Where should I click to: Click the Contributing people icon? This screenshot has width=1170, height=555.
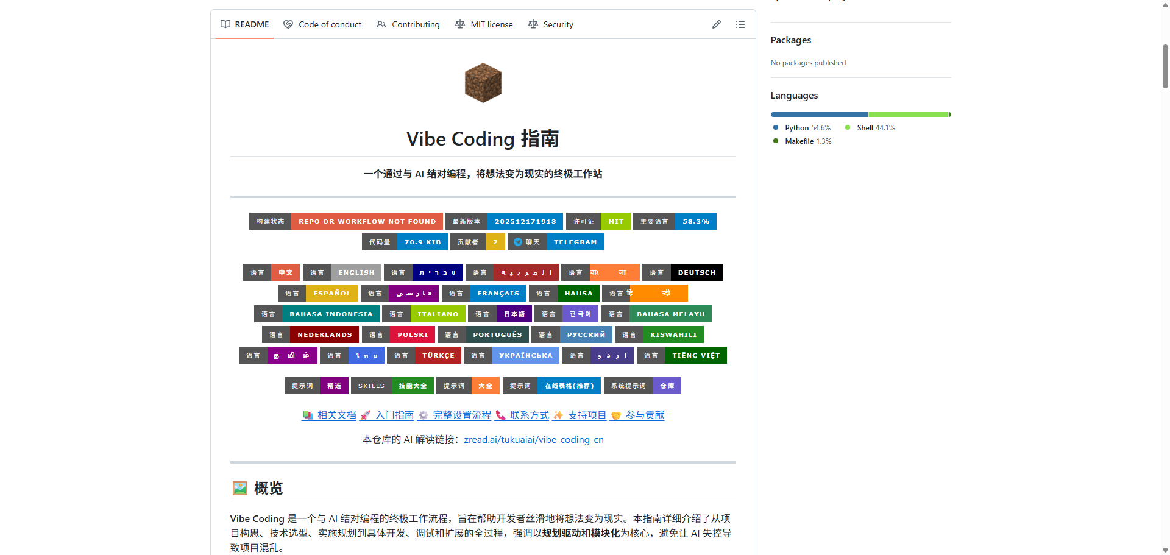tap(381, 24)
